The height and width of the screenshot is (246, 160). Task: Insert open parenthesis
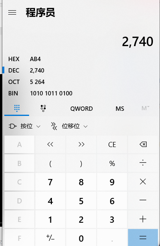tap(50, 163)
